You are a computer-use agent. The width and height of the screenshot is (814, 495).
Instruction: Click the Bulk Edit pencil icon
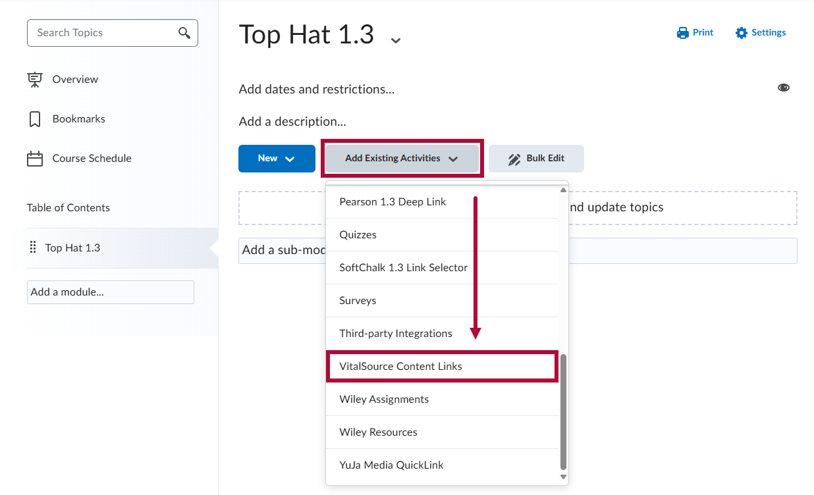(x=514, y=159)
